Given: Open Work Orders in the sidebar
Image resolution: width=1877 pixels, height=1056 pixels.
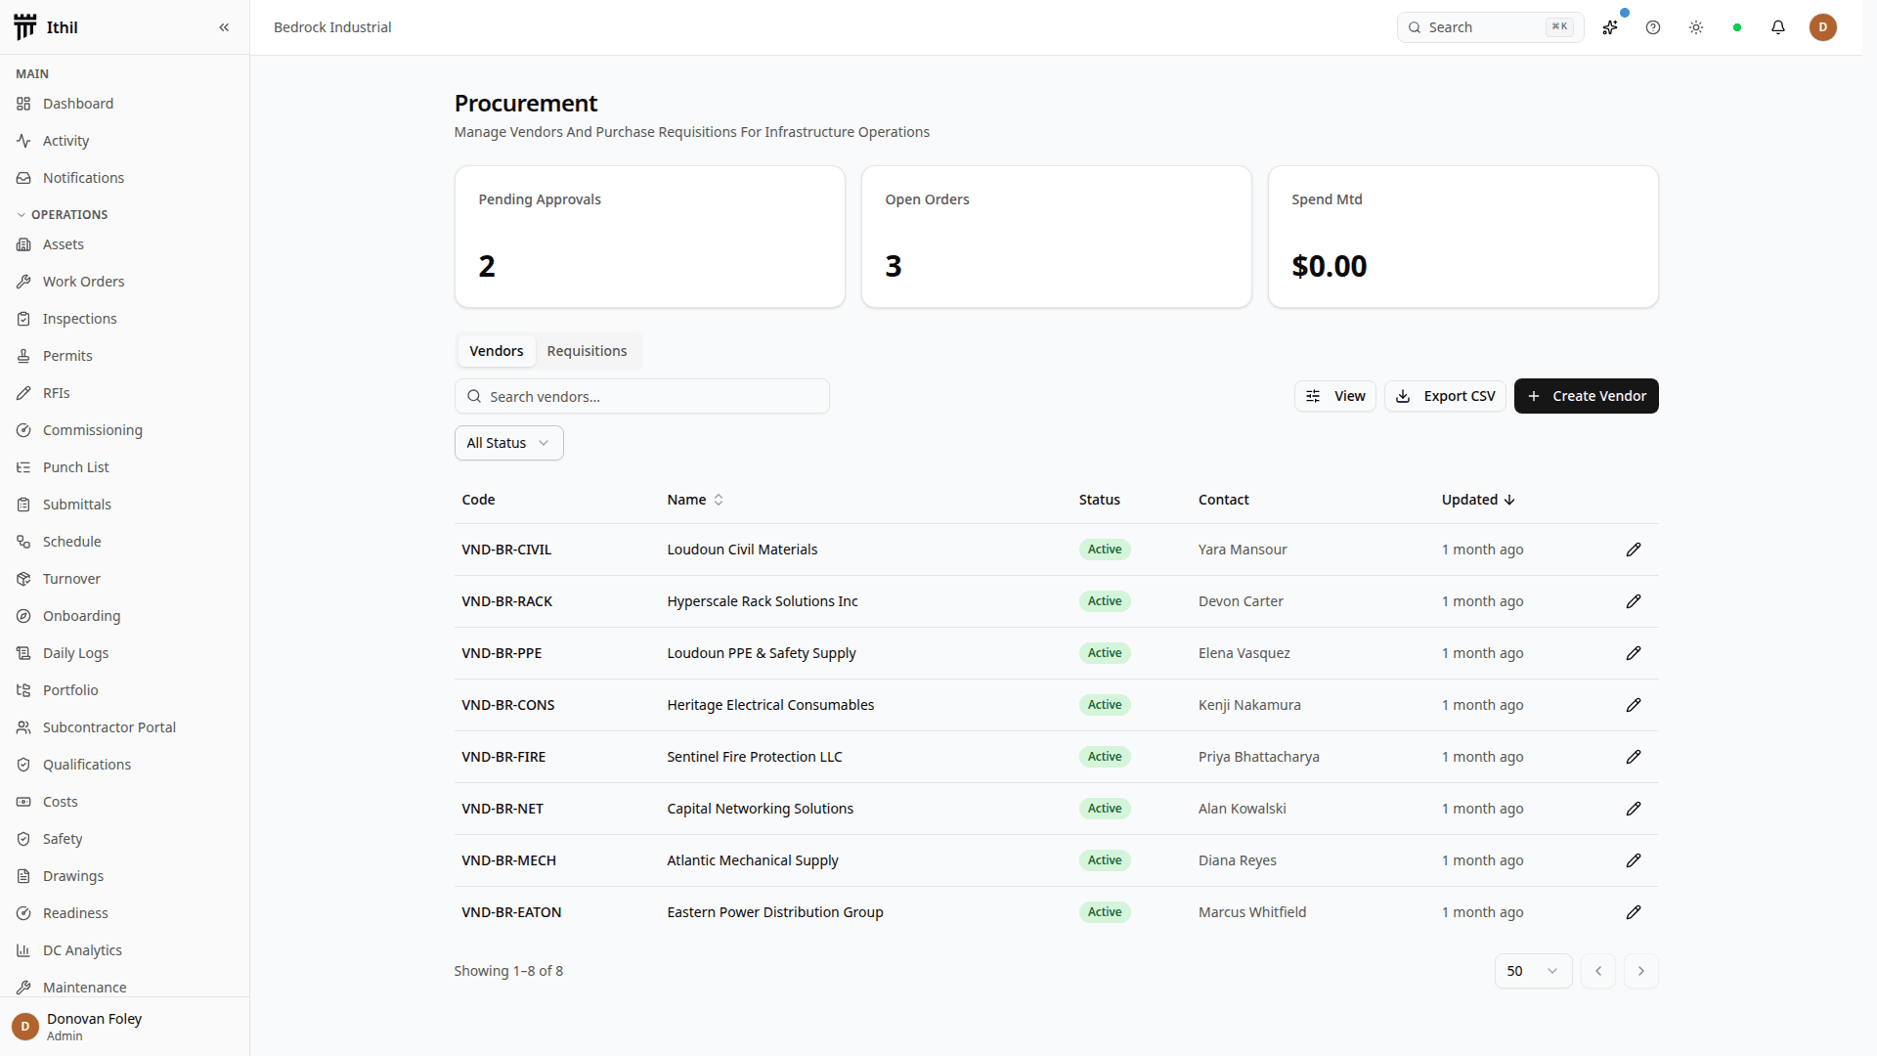Looking at the screenshot, I should click(124, 282).
